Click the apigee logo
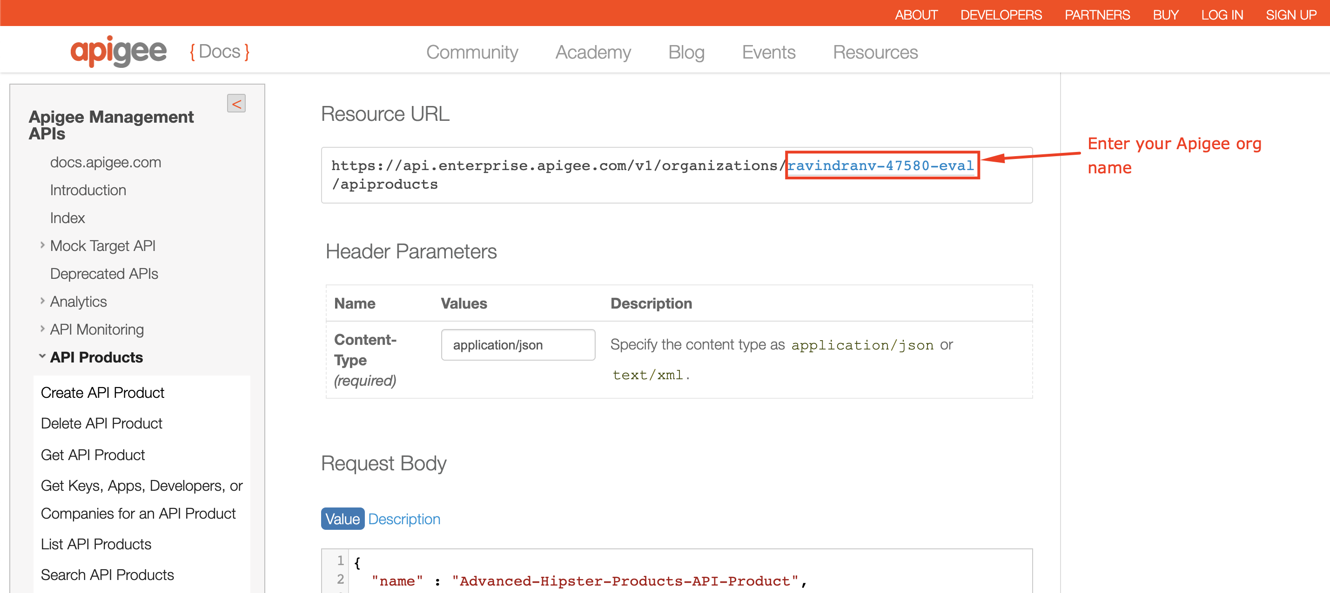Image resolution: width=1330 pixels, height=593 pixels. click(x=119, y=51)
